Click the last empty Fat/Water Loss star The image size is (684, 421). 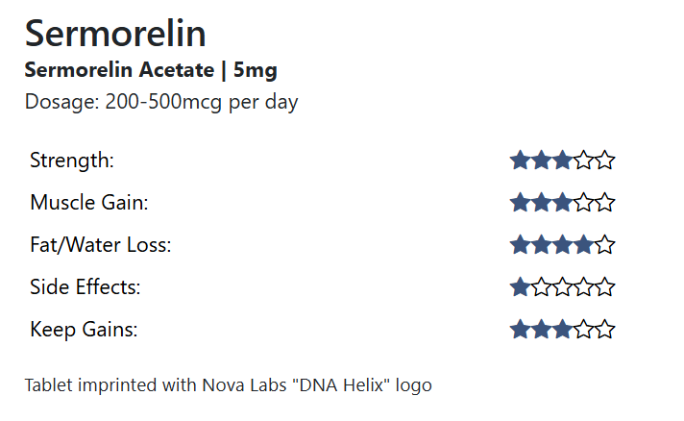[604, 245]
